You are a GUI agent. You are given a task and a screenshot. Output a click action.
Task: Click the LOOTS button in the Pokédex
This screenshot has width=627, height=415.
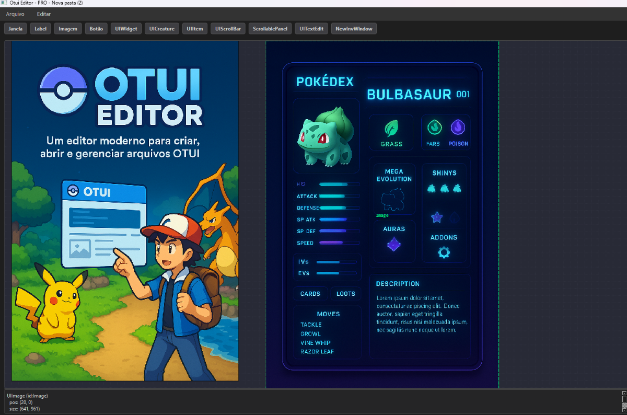click(345, 294)
